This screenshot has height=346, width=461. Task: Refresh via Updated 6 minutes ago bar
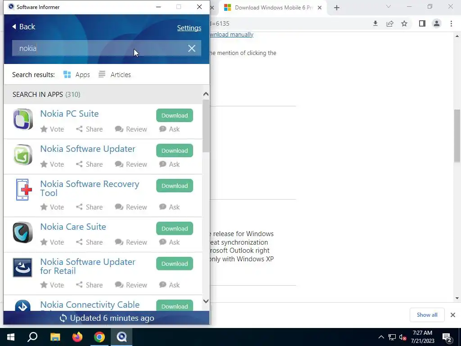click(107, 318)
